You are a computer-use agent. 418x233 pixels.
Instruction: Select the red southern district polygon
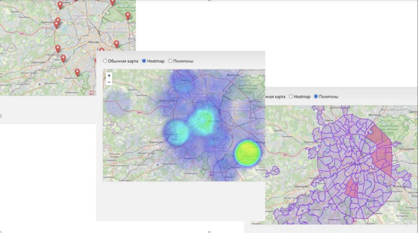tap(351, 189)
